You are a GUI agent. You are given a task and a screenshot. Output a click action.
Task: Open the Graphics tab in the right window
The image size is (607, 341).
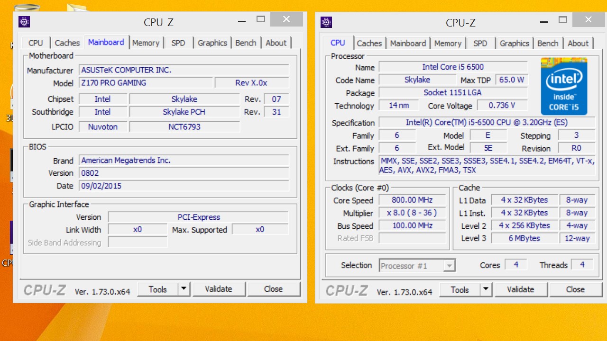point(515,43)
